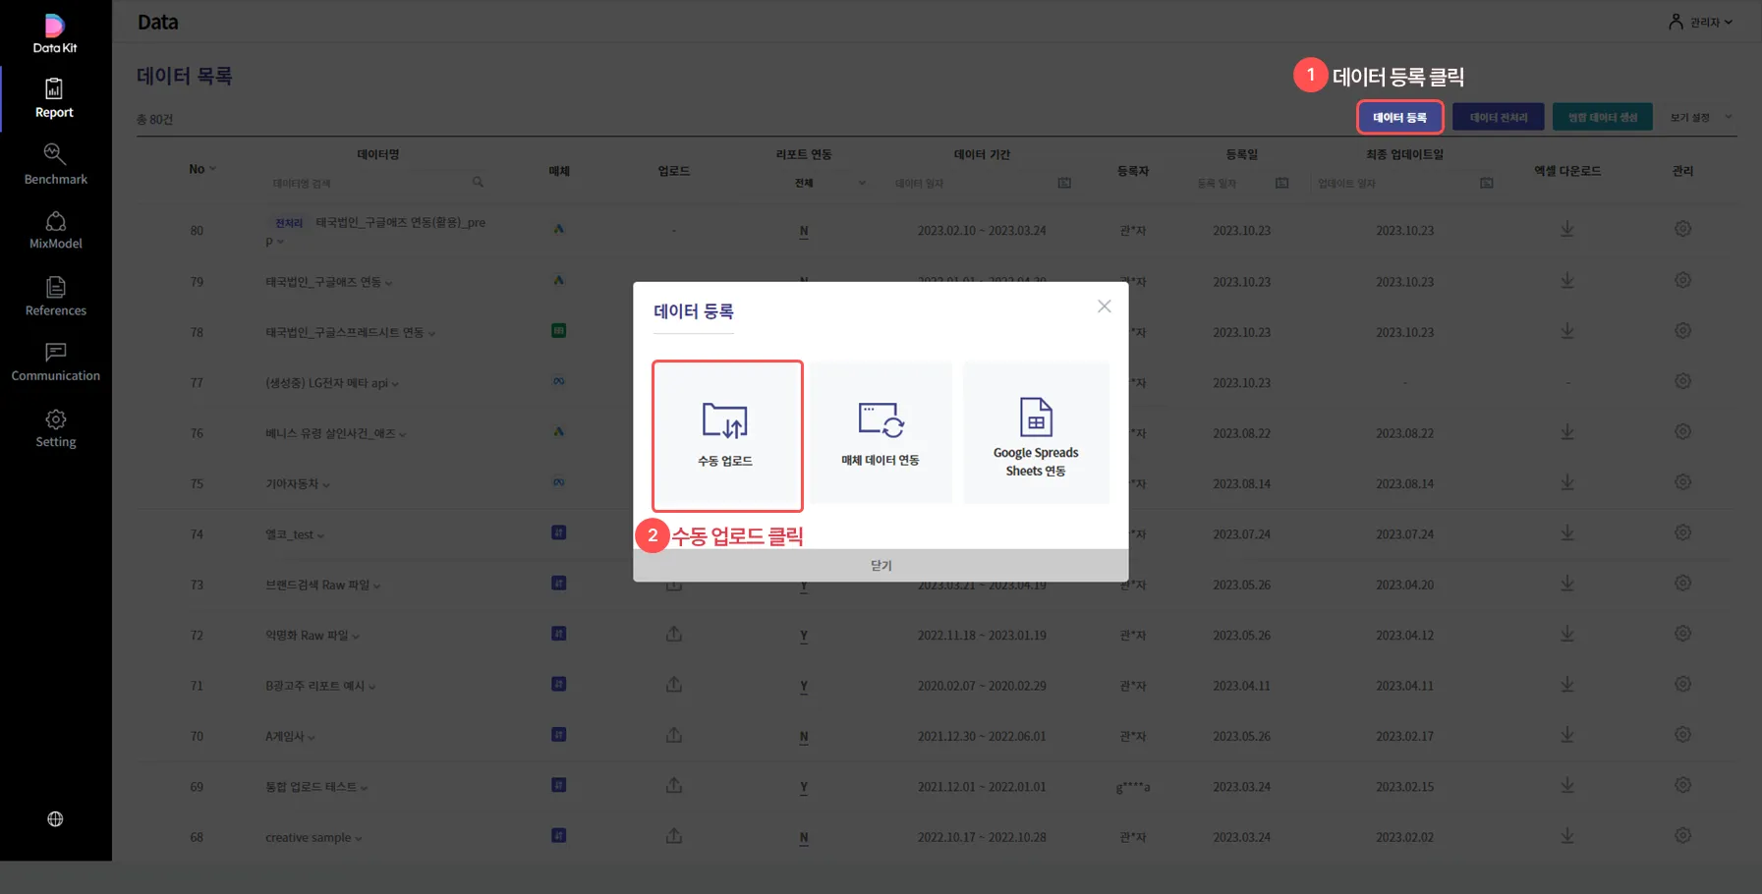The width and height of the screenshot is (1762, 894).
Task: Toggle 리포트 연동 N for row 70
Action: 804,737
